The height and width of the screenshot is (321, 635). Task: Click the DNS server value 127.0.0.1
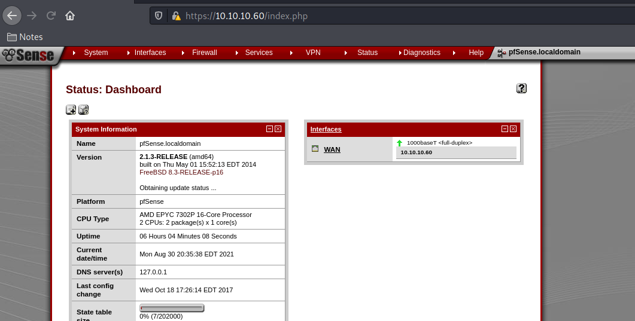pyautogui.click(x=153, y=272)
